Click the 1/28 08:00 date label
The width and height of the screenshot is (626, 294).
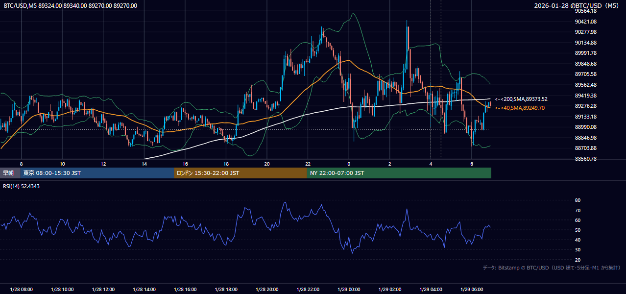[x=21, y=290]
